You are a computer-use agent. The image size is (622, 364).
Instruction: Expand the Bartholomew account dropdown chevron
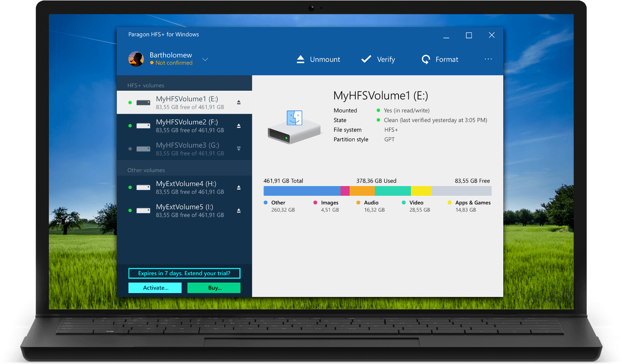point(205,59)
